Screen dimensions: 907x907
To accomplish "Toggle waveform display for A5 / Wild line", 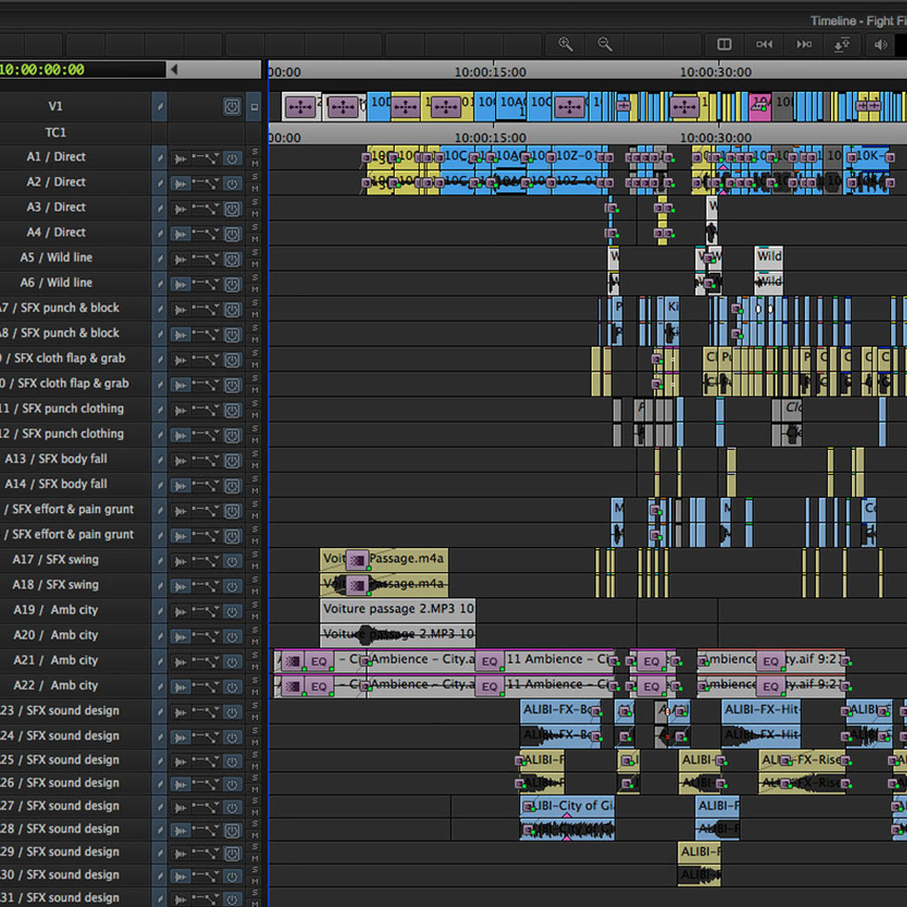I will pos(181,260).
